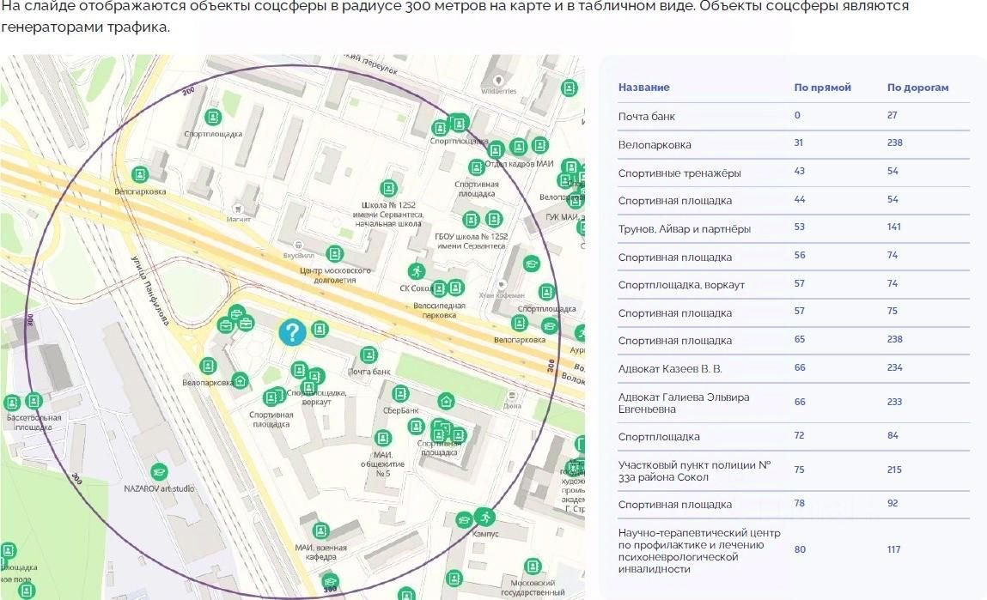The image size is (987, 600).
Task: Click the Велопарковка marker near the circle's right edge
Action: (x=520, y=324)
